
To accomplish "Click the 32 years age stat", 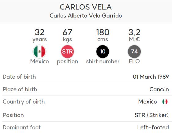I will click(x=39, y=35).
